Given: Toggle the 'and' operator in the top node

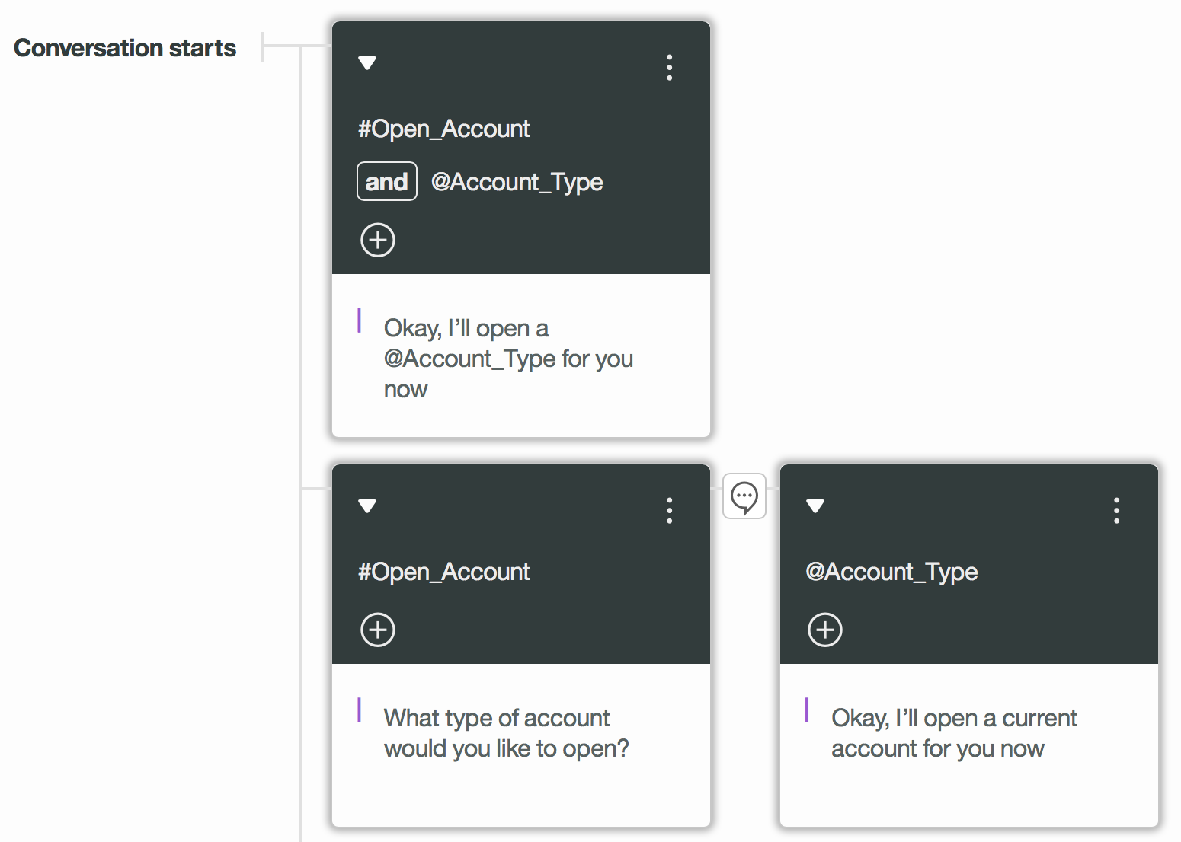Looking at the screenshot, I should (387, 182).
